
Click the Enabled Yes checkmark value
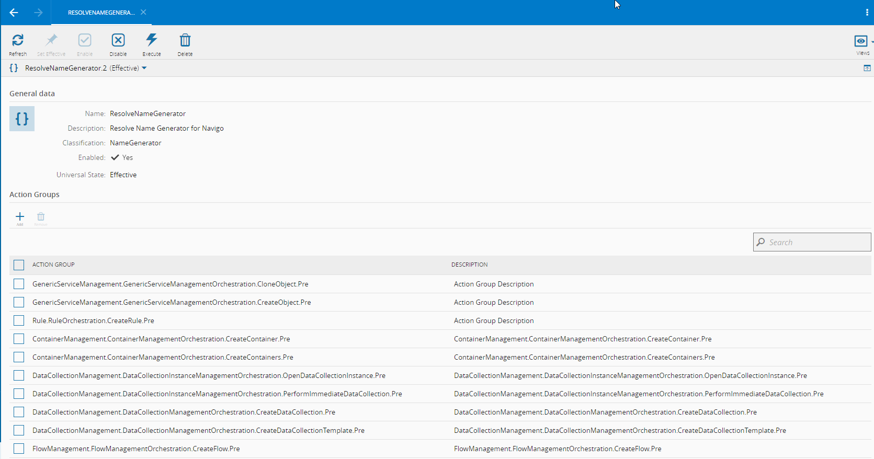(x=122, y=157)
